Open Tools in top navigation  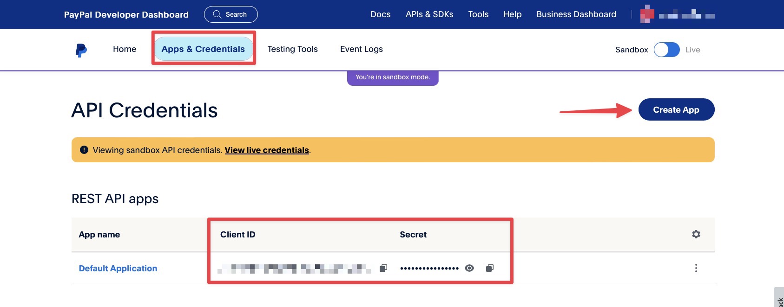click(x=478, y=14)
